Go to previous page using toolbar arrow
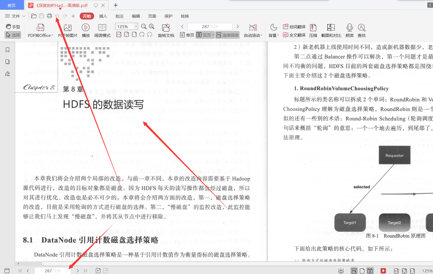 [x=182, y=26]
